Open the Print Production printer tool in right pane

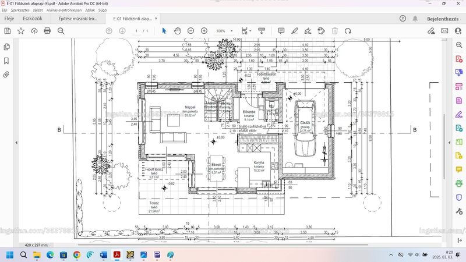point(459,183)
